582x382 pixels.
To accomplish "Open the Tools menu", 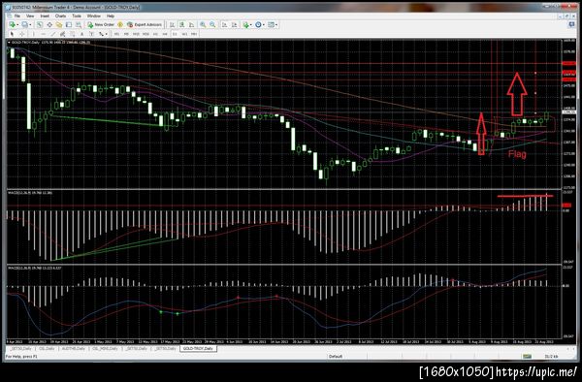I will (77, 16).
